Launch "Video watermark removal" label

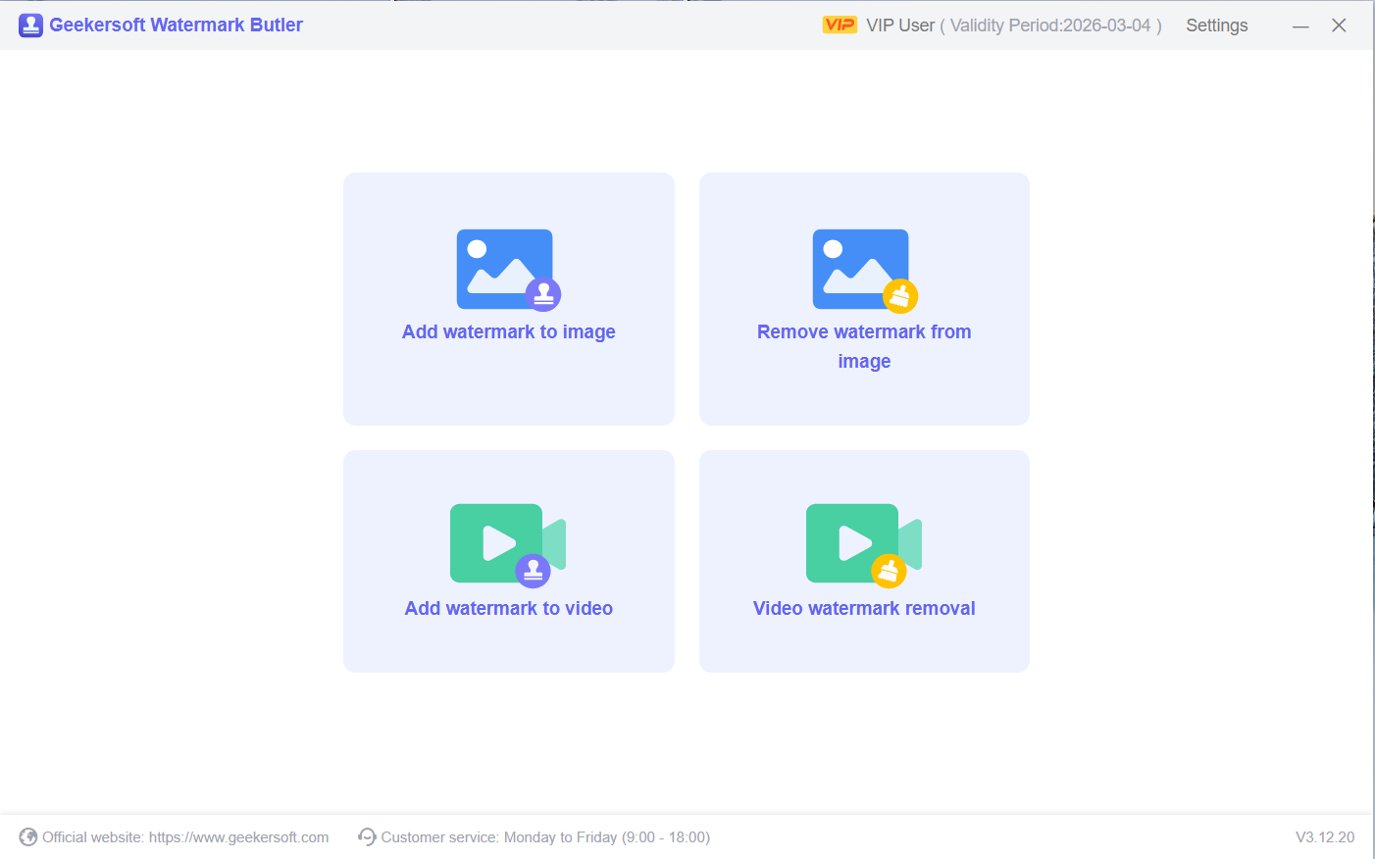pyautogui.click(x=864, y=608)
